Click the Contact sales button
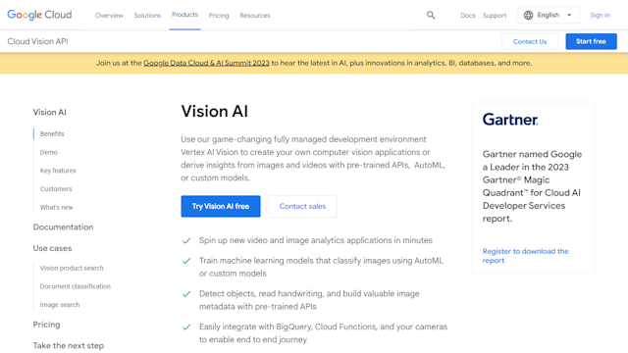 click(302, 206)
